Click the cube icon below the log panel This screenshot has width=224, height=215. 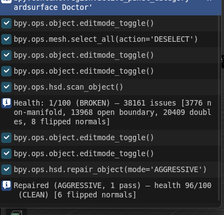tap(16, 213)
